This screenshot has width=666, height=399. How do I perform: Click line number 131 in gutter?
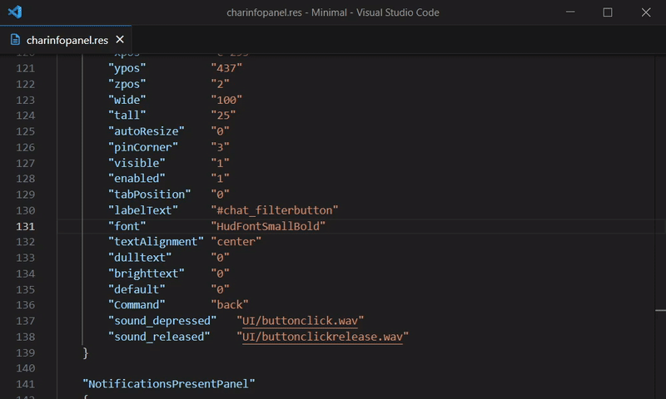pyautogui.click(x=26, y=226)
